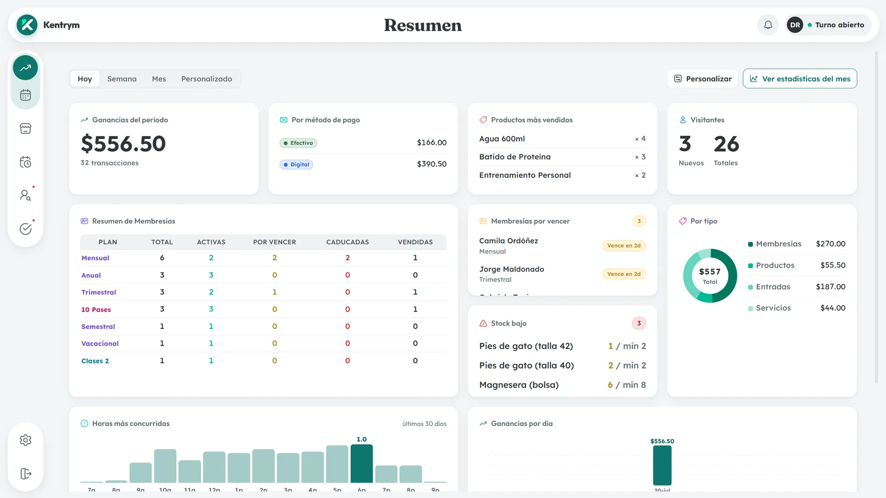Image resolution: width=886 pixels, height=498 pixels.
Task: Select the Personalizado period tab
Action: click(x=207, y=79)
